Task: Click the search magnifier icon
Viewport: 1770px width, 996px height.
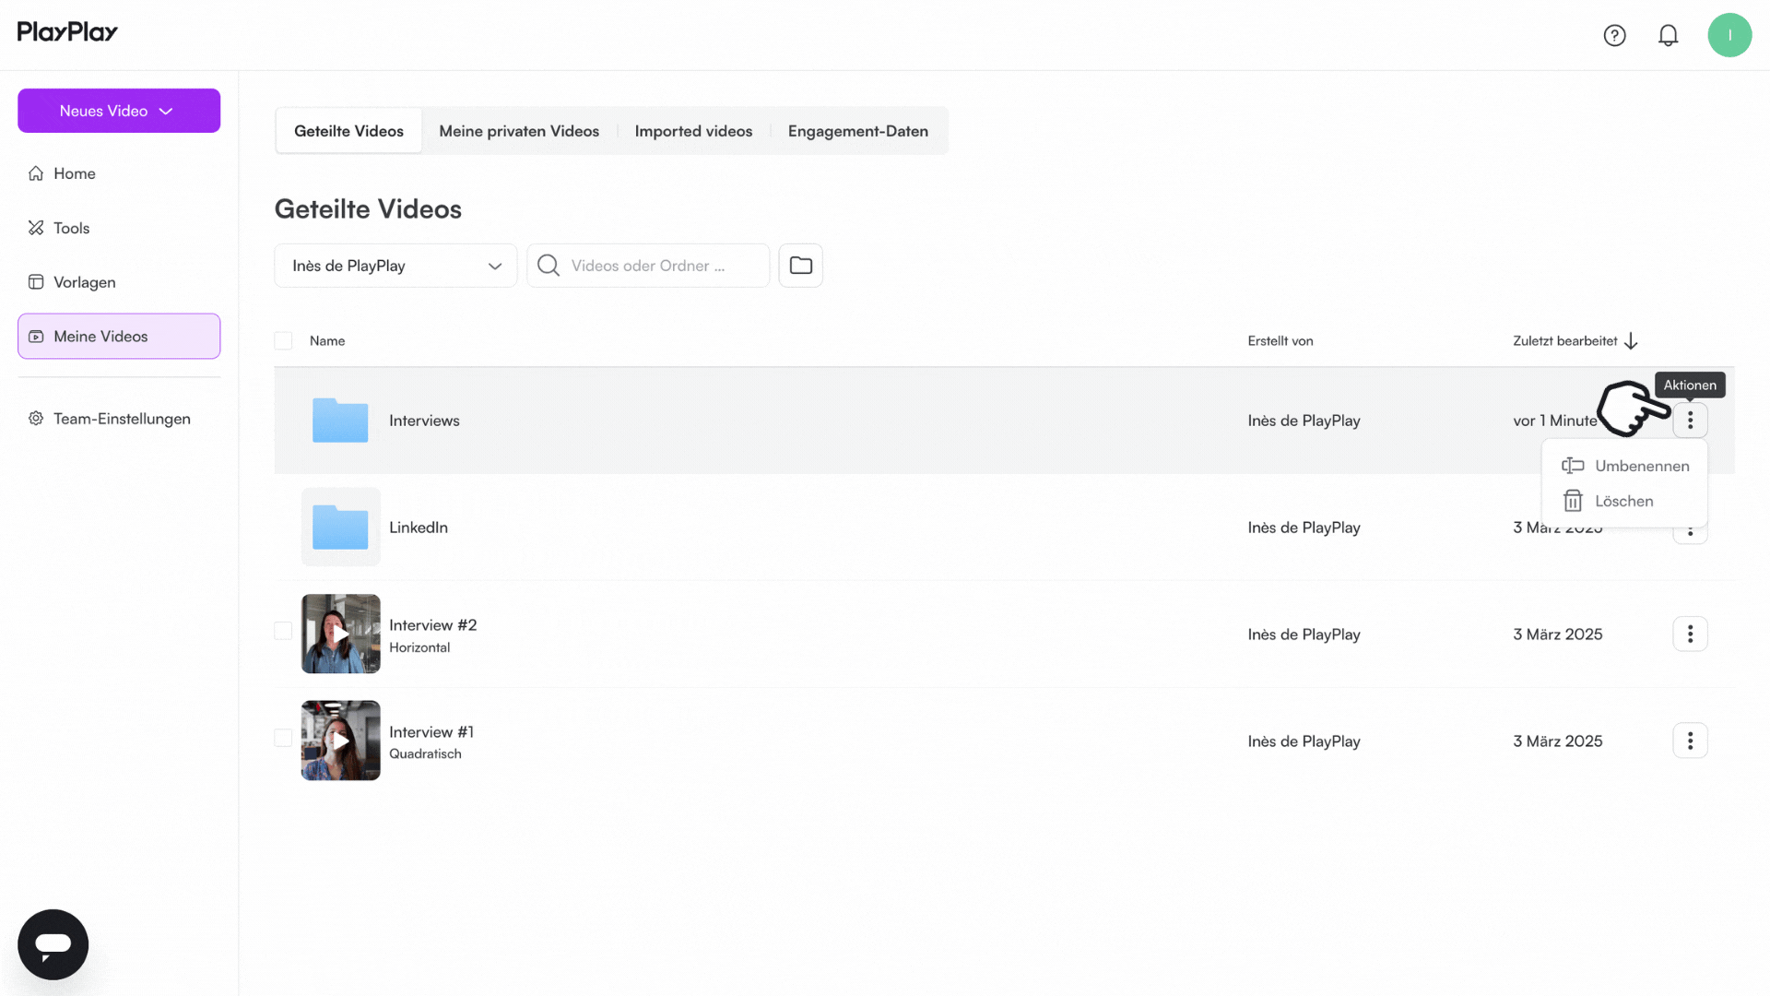Action: point(549,266)
